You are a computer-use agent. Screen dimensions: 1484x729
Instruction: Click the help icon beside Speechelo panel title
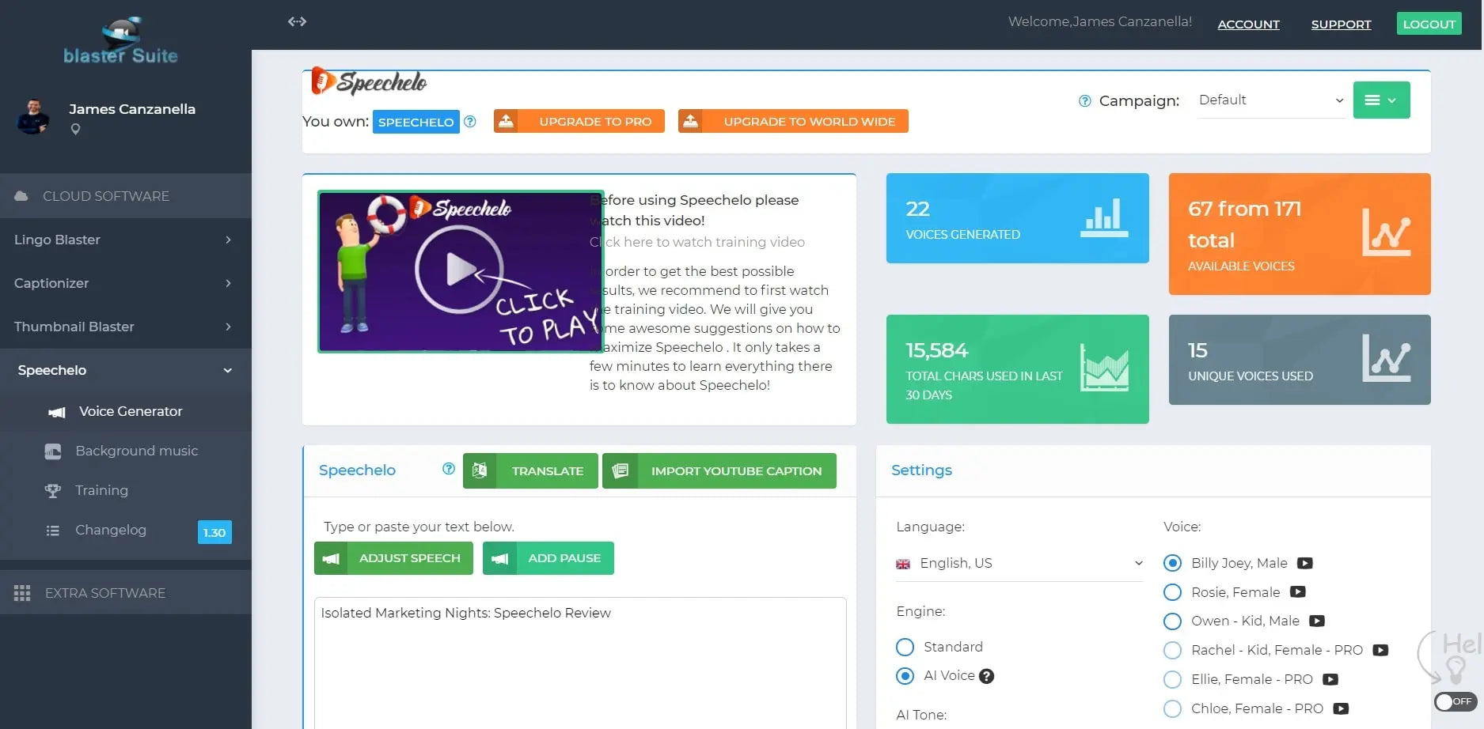pyautogui.click(x=449, y=469)
